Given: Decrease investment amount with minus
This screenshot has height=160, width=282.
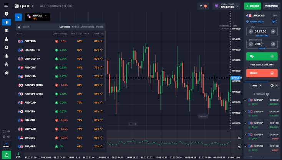Looking at the screenshot, I should (251, 44).
